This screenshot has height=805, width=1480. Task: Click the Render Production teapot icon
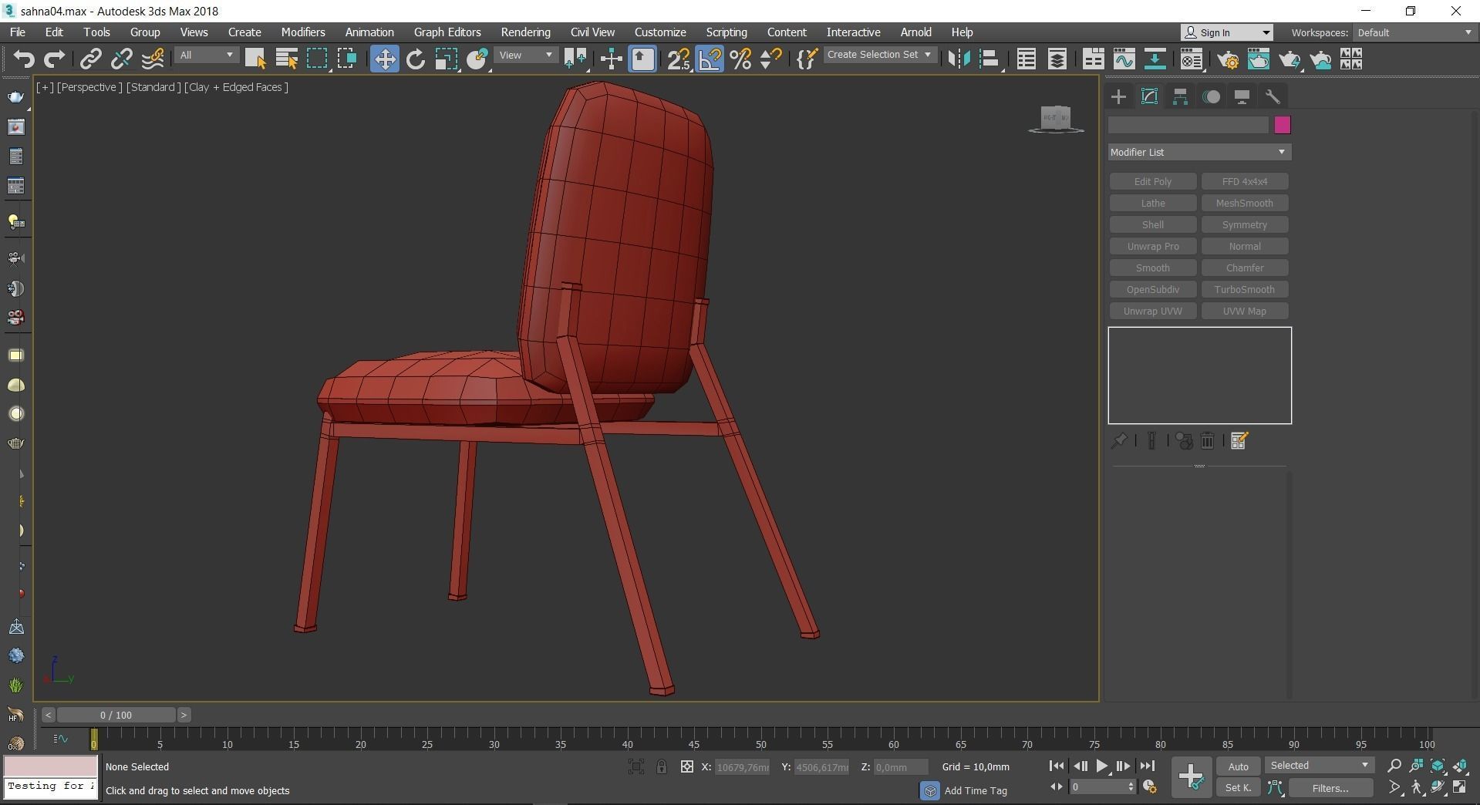pyautogui.click(x=1290, y=59)
